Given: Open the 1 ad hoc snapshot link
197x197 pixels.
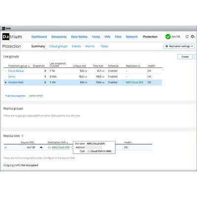Looking at the screenshot, I should (x=15, y=96).
